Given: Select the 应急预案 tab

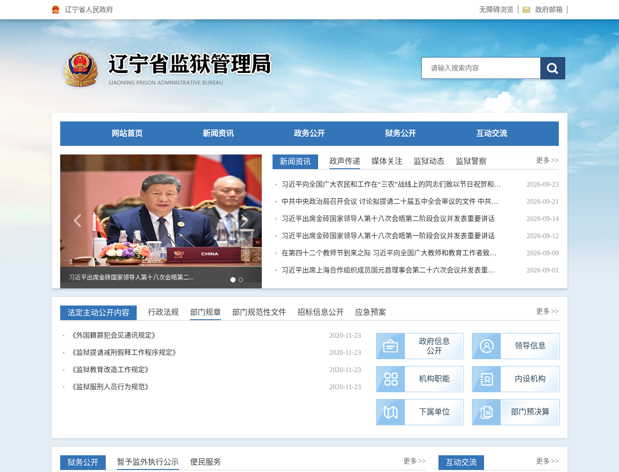Looking at the screenshot, I should click(371, 312).
